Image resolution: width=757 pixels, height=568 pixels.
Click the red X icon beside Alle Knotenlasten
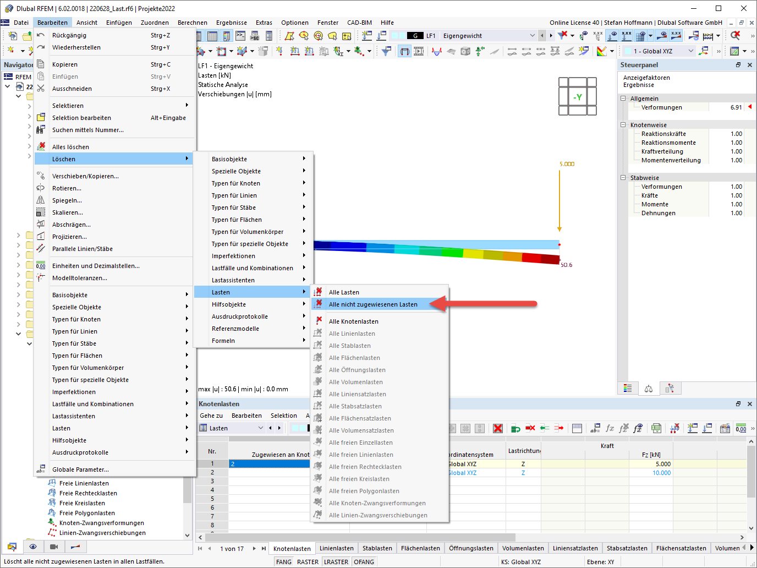(x=319, y=321)
